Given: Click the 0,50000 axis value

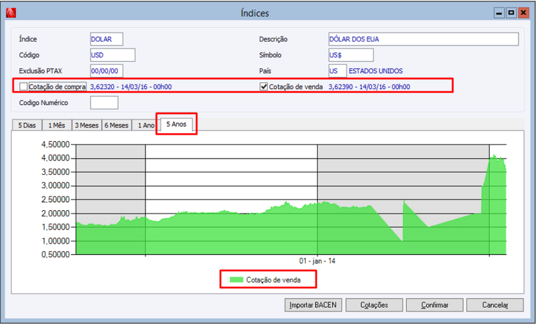Looking at the screenshot, I should click(x=56, y=254).
